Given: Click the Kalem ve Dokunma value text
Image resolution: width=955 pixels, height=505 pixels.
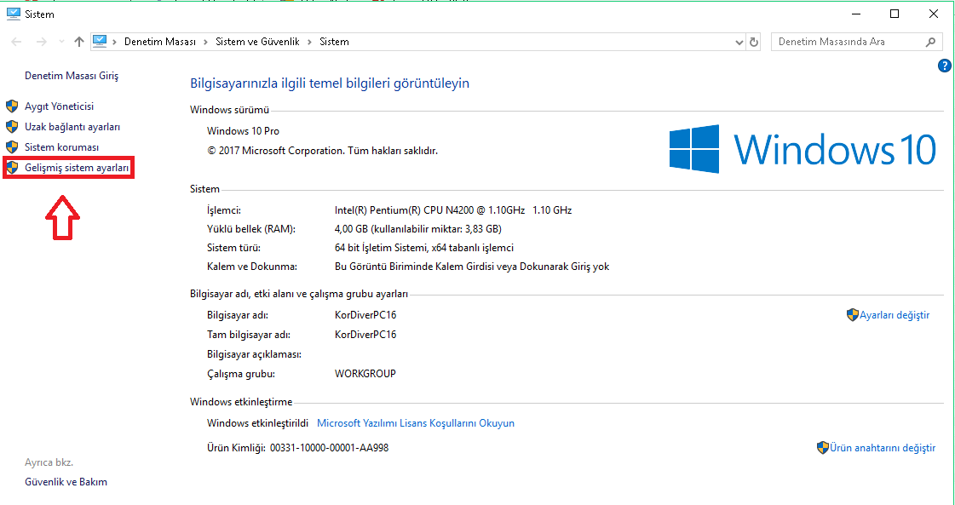Looking at the screenshot, I should (x=472, y=267).
